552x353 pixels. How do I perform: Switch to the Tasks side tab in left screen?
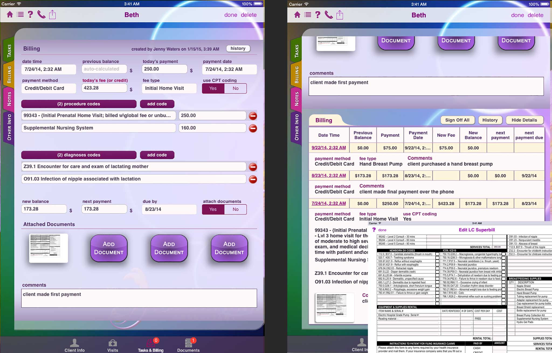tap(9, 50)
